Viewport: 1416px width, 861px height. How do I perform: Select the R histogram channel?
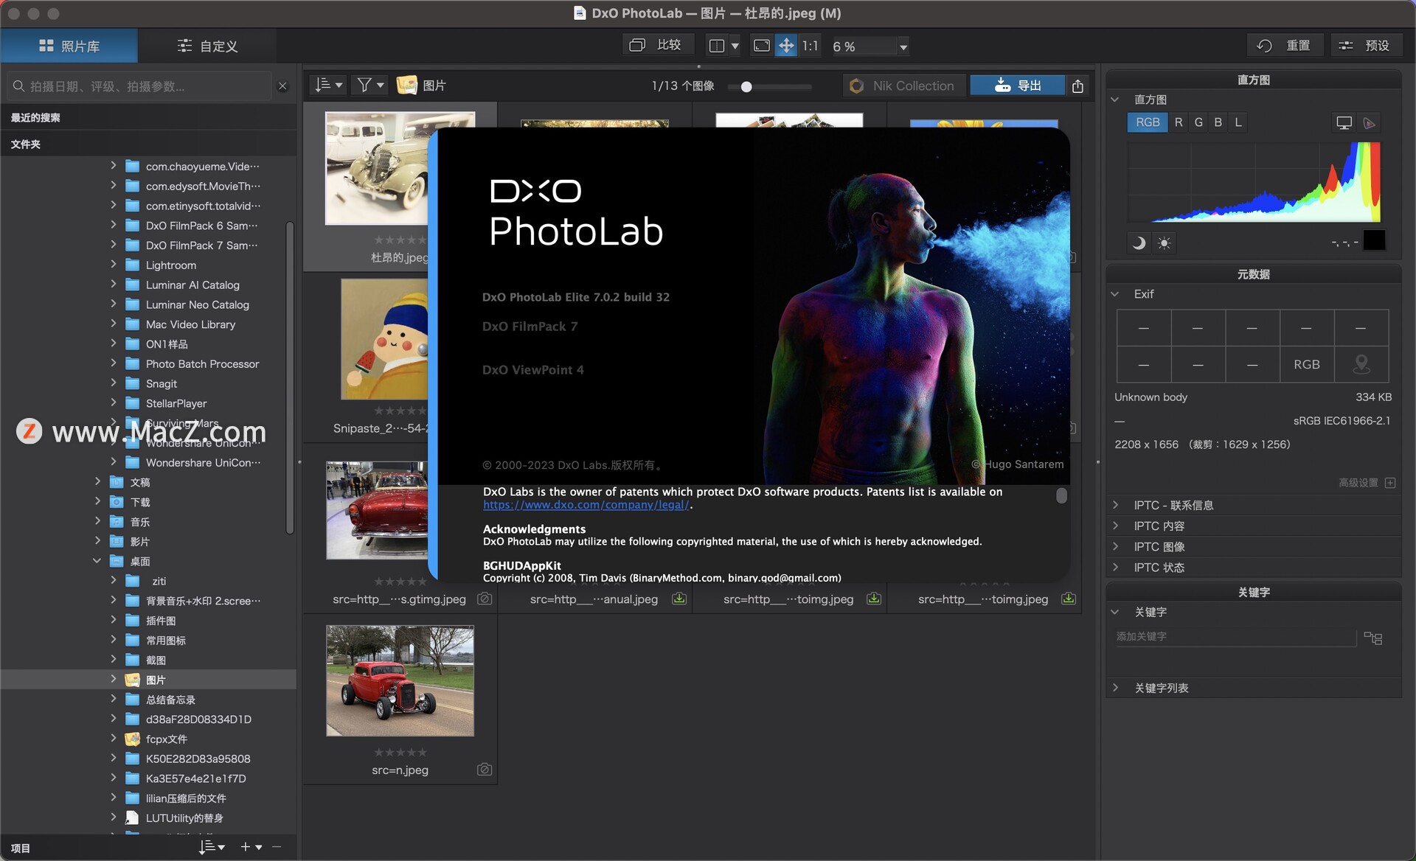1179,122
